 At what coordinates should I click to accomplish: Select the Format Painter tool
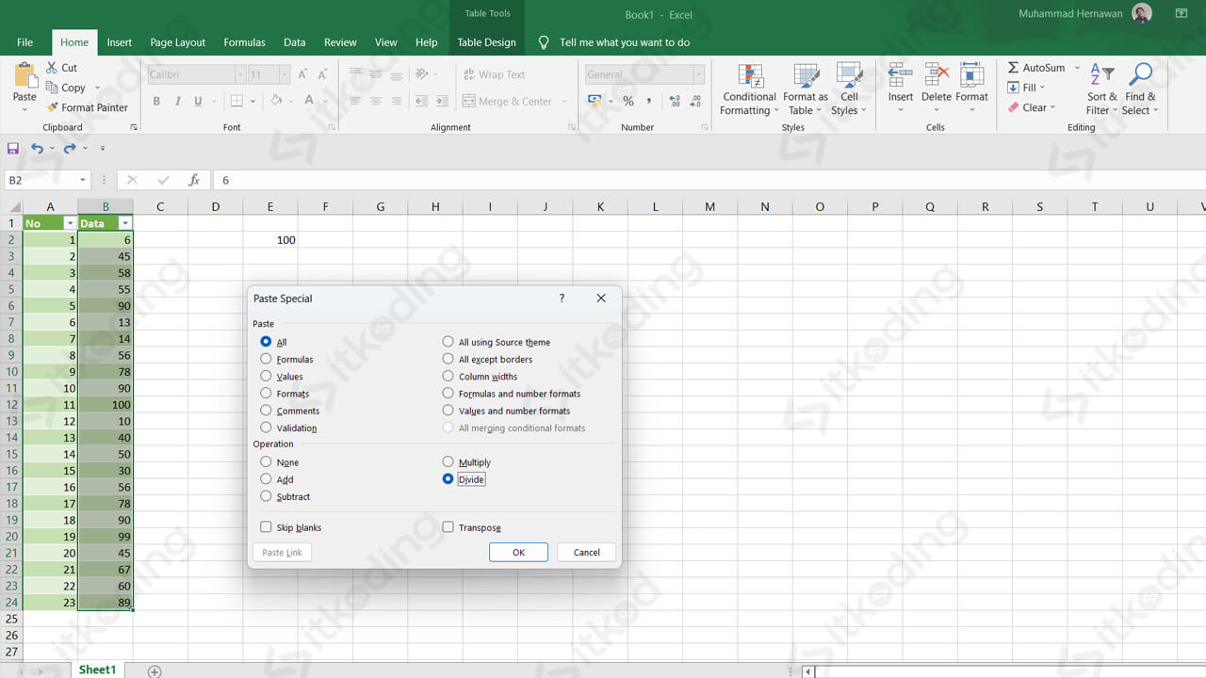(x=87, y=107)
